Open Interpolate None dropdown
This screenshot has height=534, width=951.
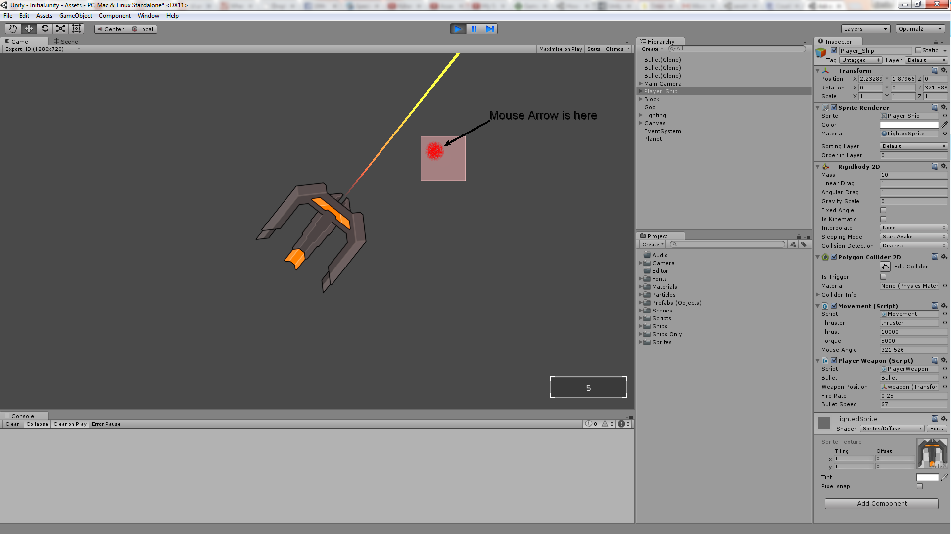tap(913, 228)
